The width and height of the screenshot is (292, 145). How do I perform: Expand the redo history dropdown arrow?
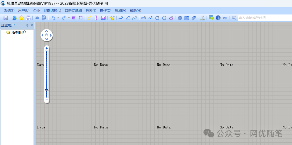[69, 18]
